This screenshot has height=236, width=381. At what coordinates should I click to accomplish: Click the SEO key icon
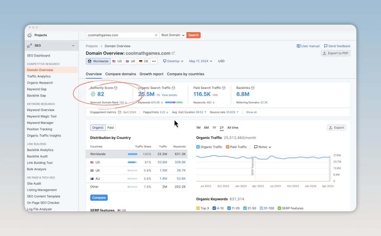[30, 46]
